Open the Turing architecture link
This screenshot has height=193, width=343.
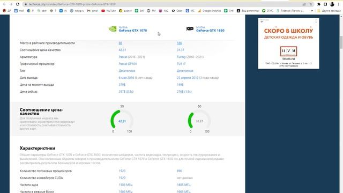(181, 57)
